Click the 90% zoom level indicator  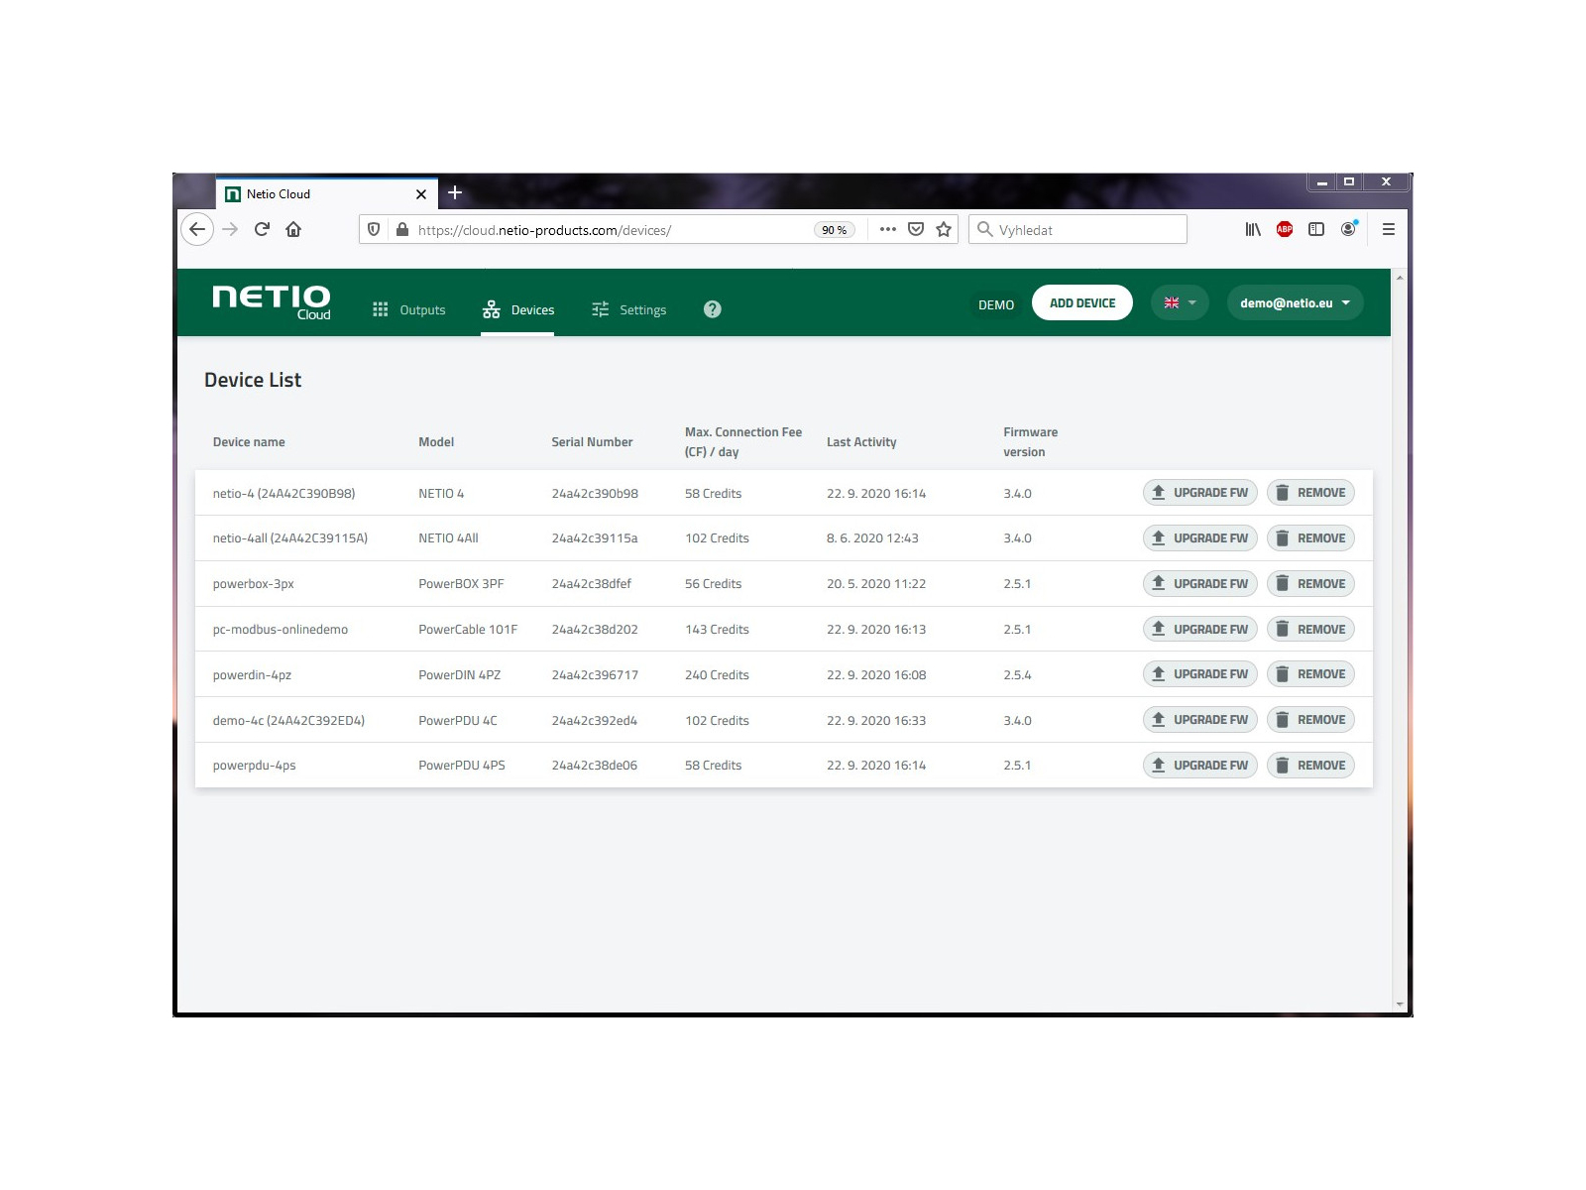coord(834,230)
